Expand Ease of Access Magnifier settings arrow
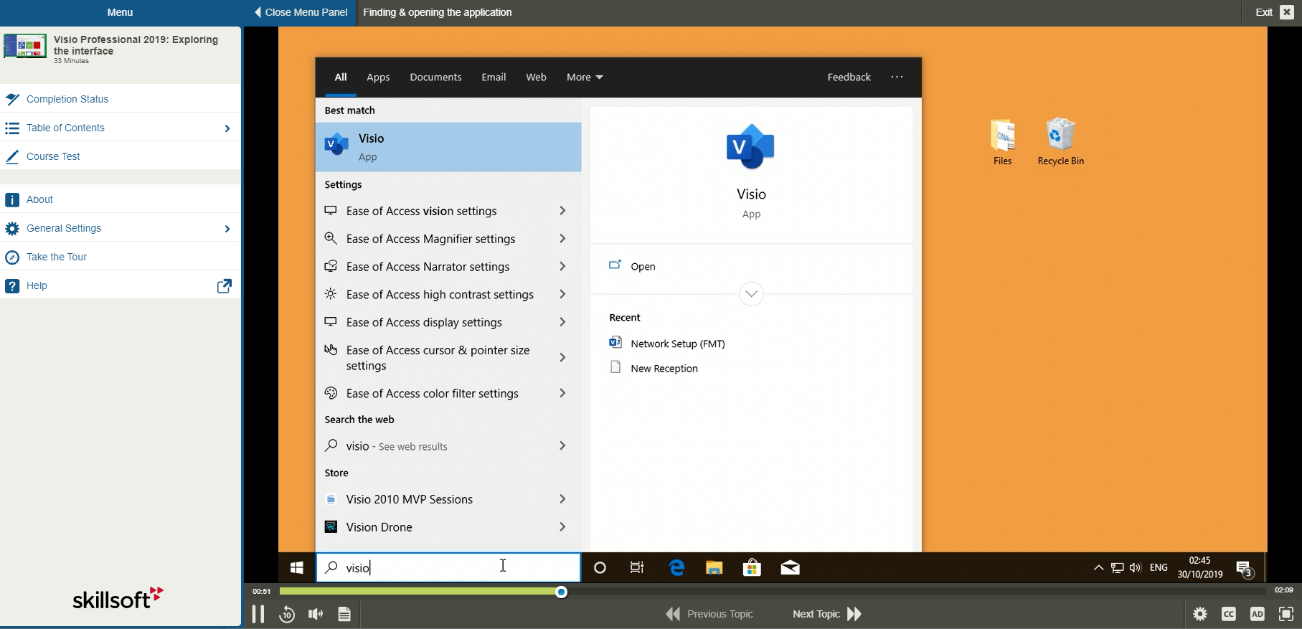1302x629 pixels. (562, 239)
